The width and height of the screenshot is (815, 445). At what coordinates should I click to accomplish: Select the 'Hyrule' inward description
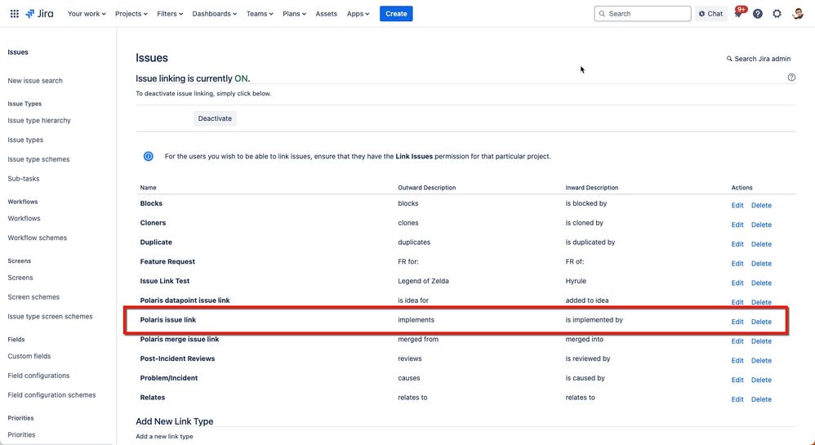tap(576, 281)
